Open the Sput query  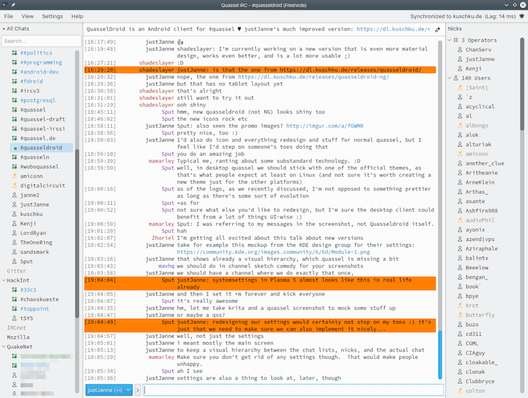[x=26, y=261]
